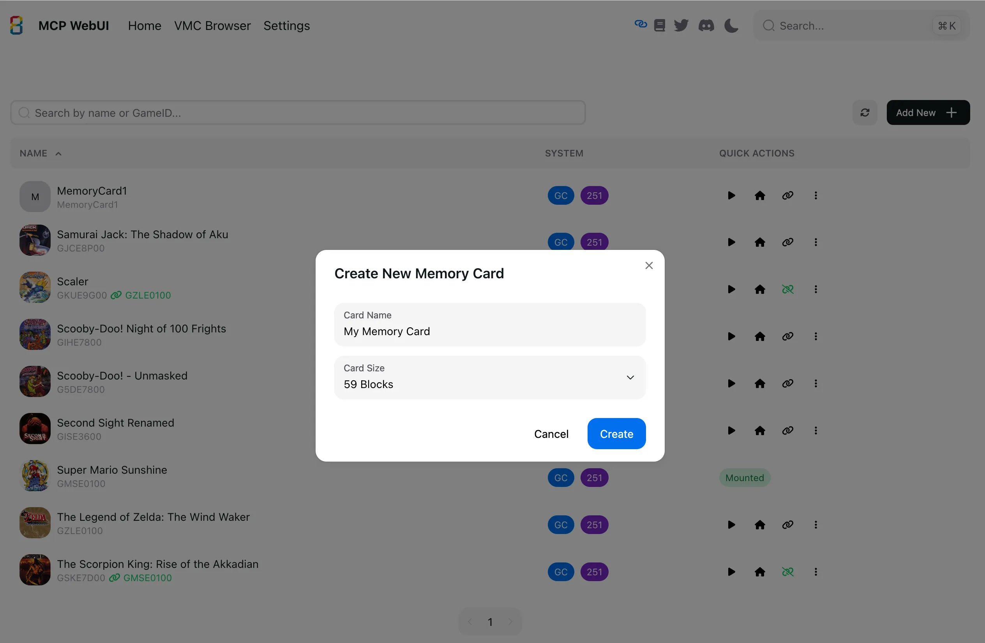Click play icon for Scaler
The width and height of the screenshot is (985, 643).
(731, 289)
